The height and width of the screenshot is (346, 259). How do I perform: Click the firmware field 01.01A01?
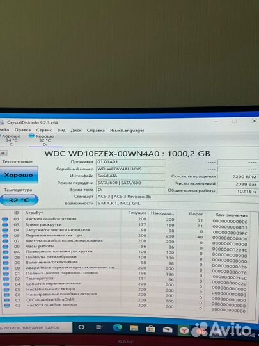[x=130, y=162]
